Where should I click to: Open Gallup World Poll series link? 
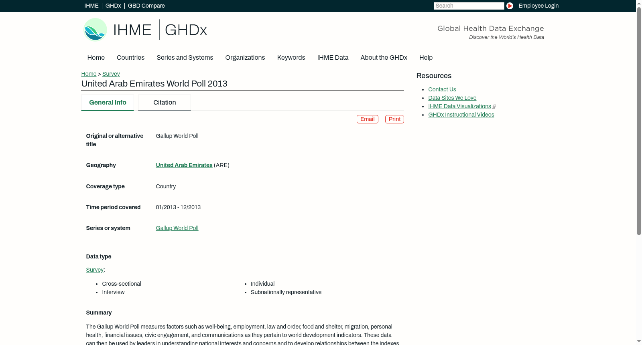[177, 228]
